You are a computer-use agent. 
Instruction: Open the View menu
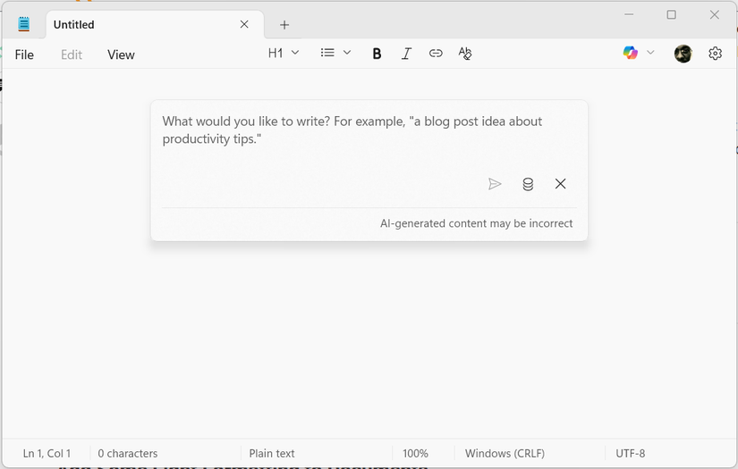coord(121,54)
